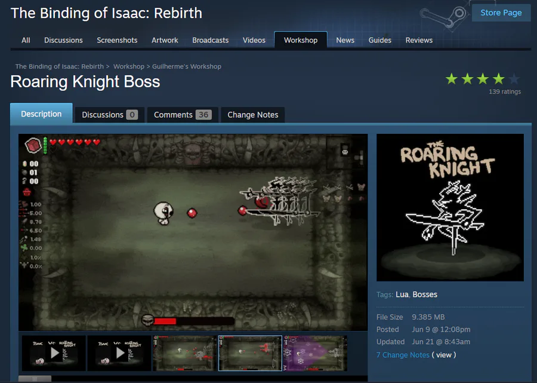The height and width of the screenshot is (383, 537).
Task: Click the Isaac character in screenshot
Action: point(163,213)
